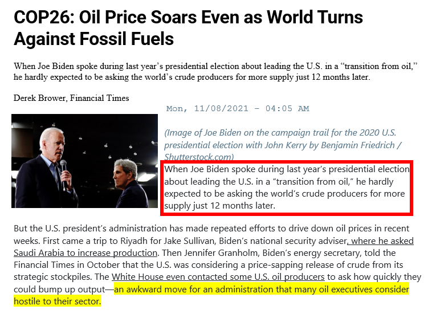This screenshot has width=432, height=322.
Task: Click the date stamp Mon, 11/08/2021
Action: pyautogui.click(x=238, y=108)
